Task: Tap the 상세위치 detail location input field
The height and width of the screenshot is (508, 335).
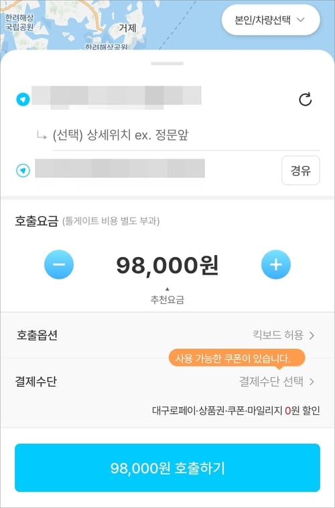Action: pyautogui.click(x=186, y=135)
